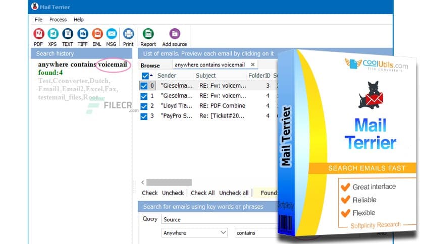422x244 pixels.
Task: Click the CoolUtils.com logo on box
Action: click(377, 65)
